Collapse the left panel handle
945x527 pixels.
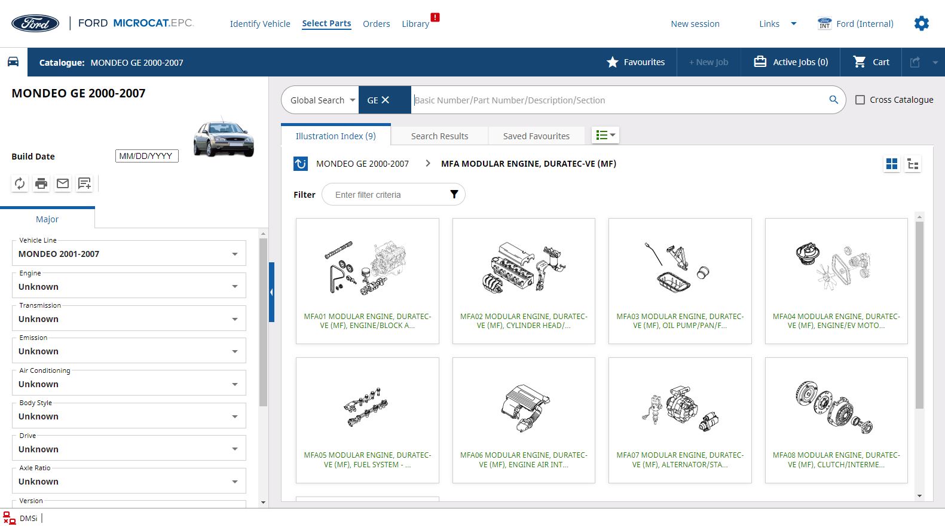point(271,292)
